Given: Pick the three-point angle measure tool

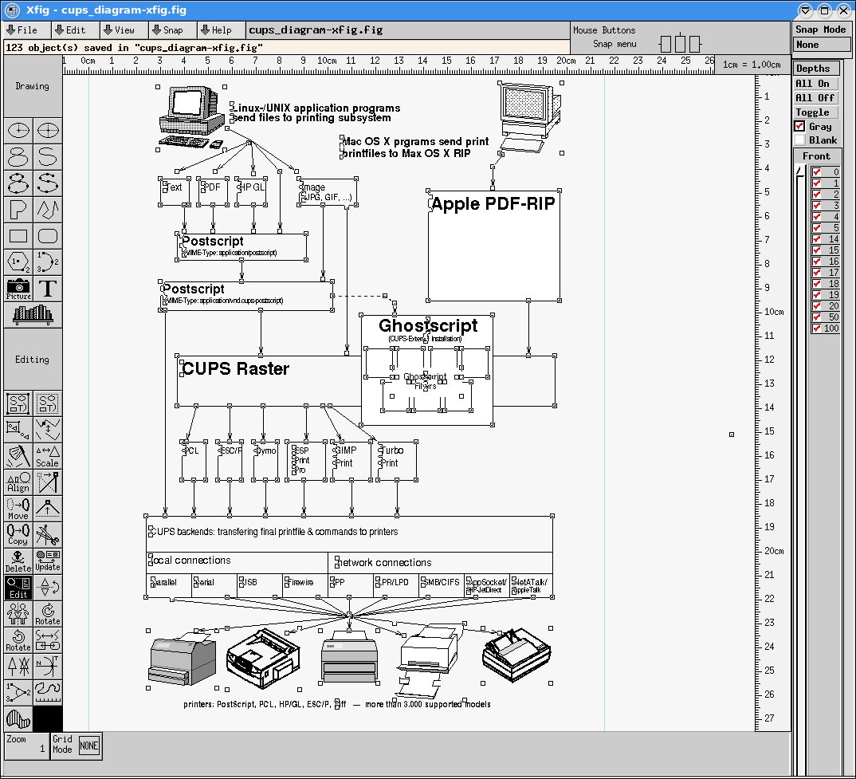Looking at the screenshot, I should click(18, 692).
